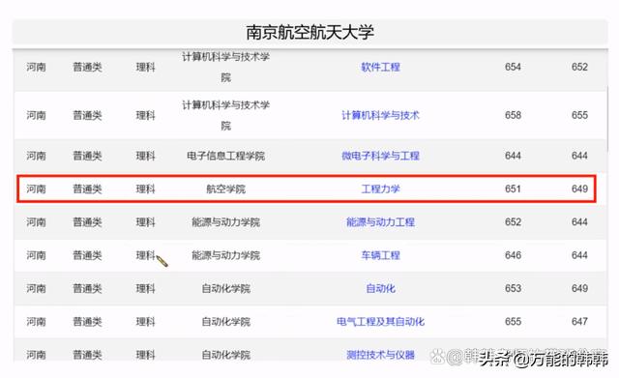
Task: Select 自动化学院 cell in 电气工程及其自动化 row
Action: (x=225, y=322)
